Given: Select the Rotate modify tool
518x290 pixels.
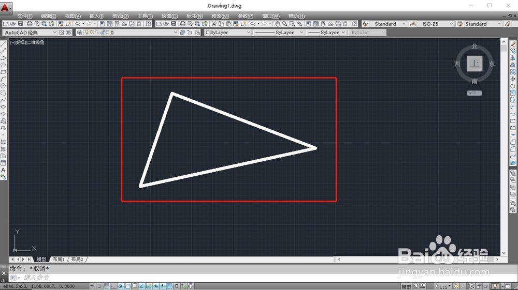Looking at the screenshot, I should click(x=513, y=86).
